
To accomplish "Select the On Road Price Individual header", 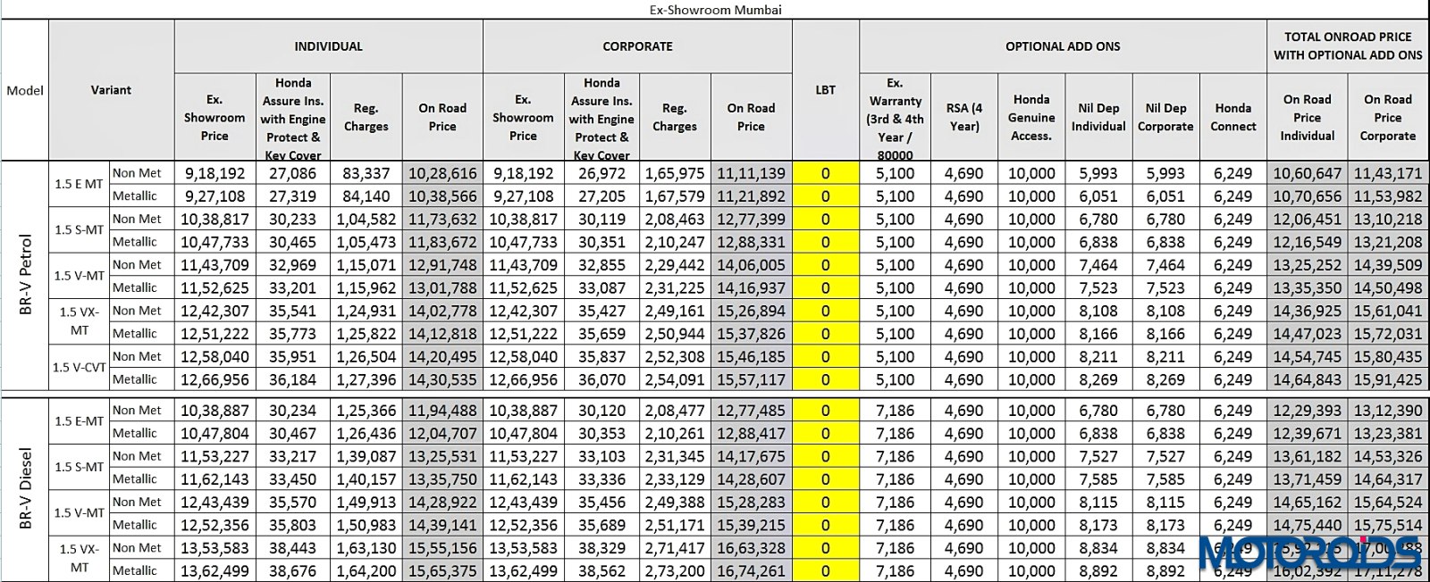I will pyautogui.click(x=1307, y=117).
